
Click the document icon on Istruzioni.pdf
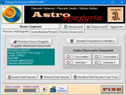click(66, 27)
